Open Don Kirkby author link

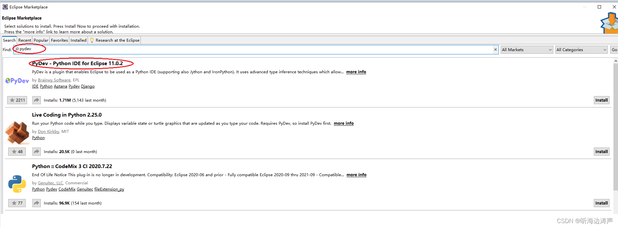(x=48, y=132)
